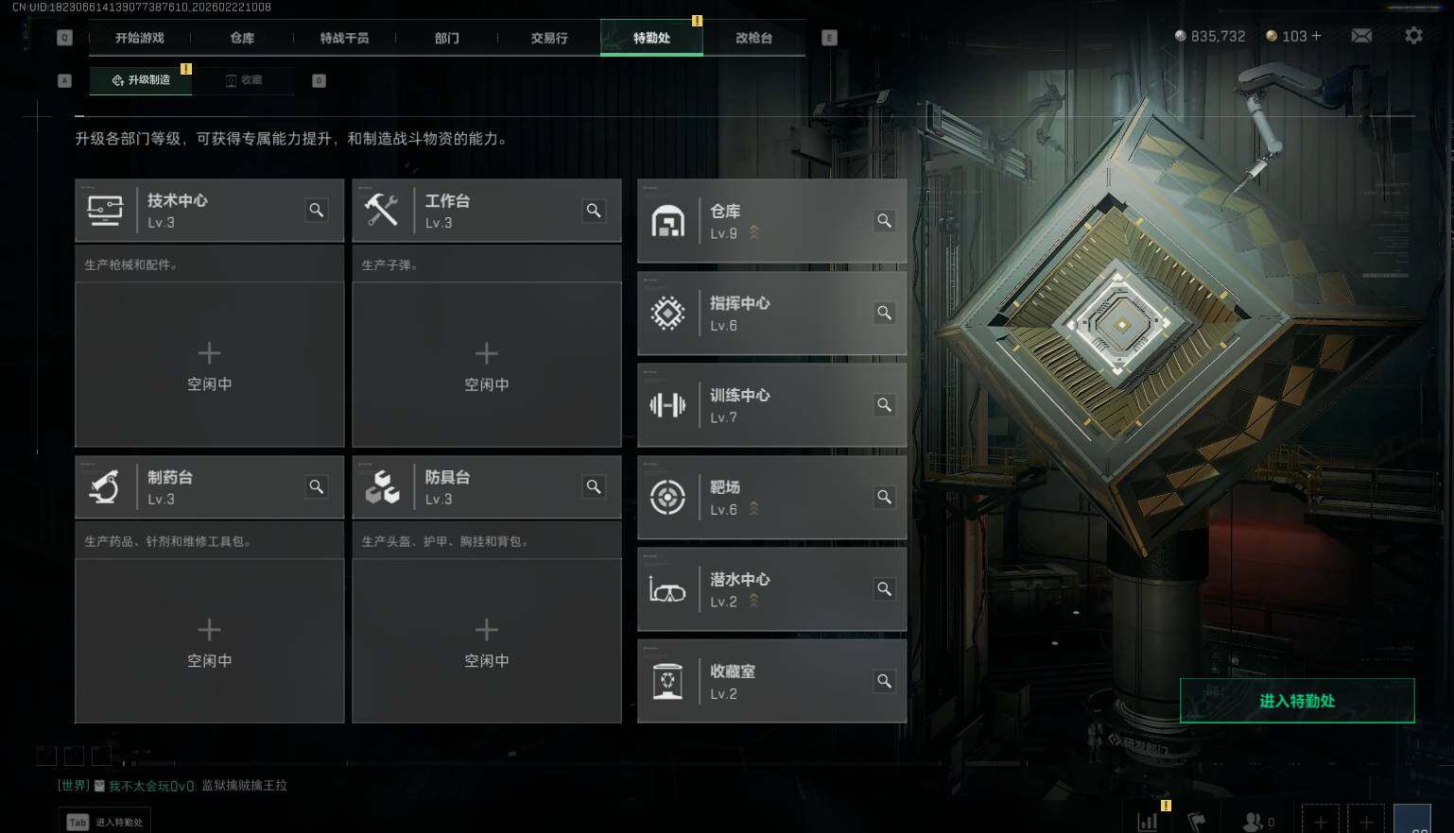
Task: Click the world chat message line
Action: point(173,786)
